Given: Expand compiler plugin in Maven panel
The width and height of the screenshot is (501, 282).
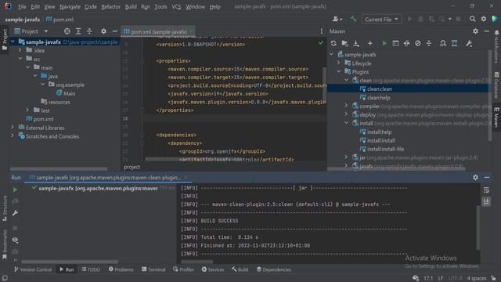Looking at the screenshot, I should (346, 106).
